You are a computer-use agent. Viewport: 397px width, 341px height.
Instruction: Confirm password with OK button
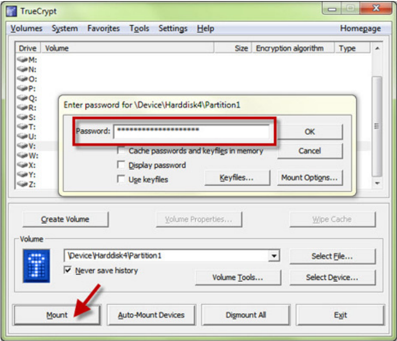(x=310, y=132)
